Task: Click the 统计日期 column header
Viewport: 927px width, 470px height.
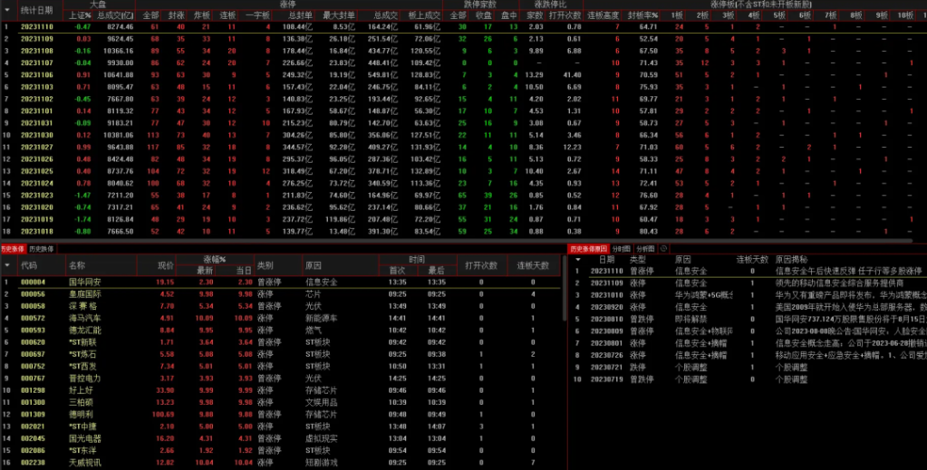Action: pos(36,10)
